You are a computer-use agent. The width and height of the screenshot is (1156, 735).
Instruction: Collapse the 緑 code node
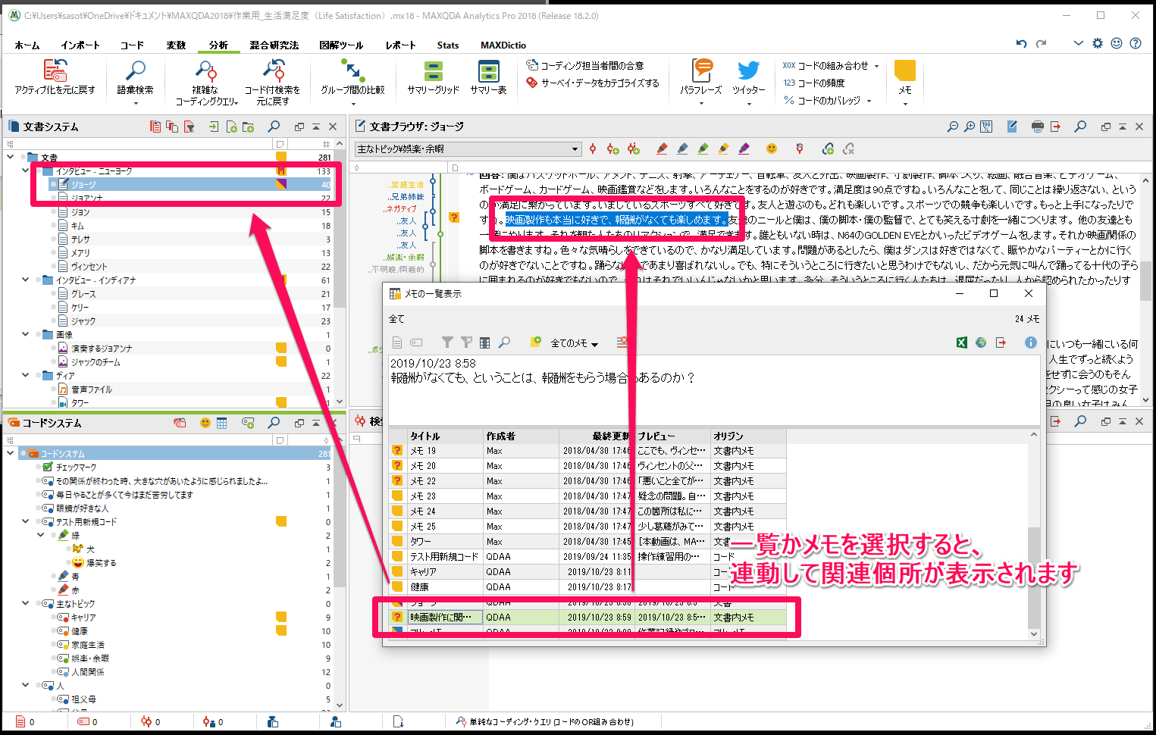tap(41, 536)
